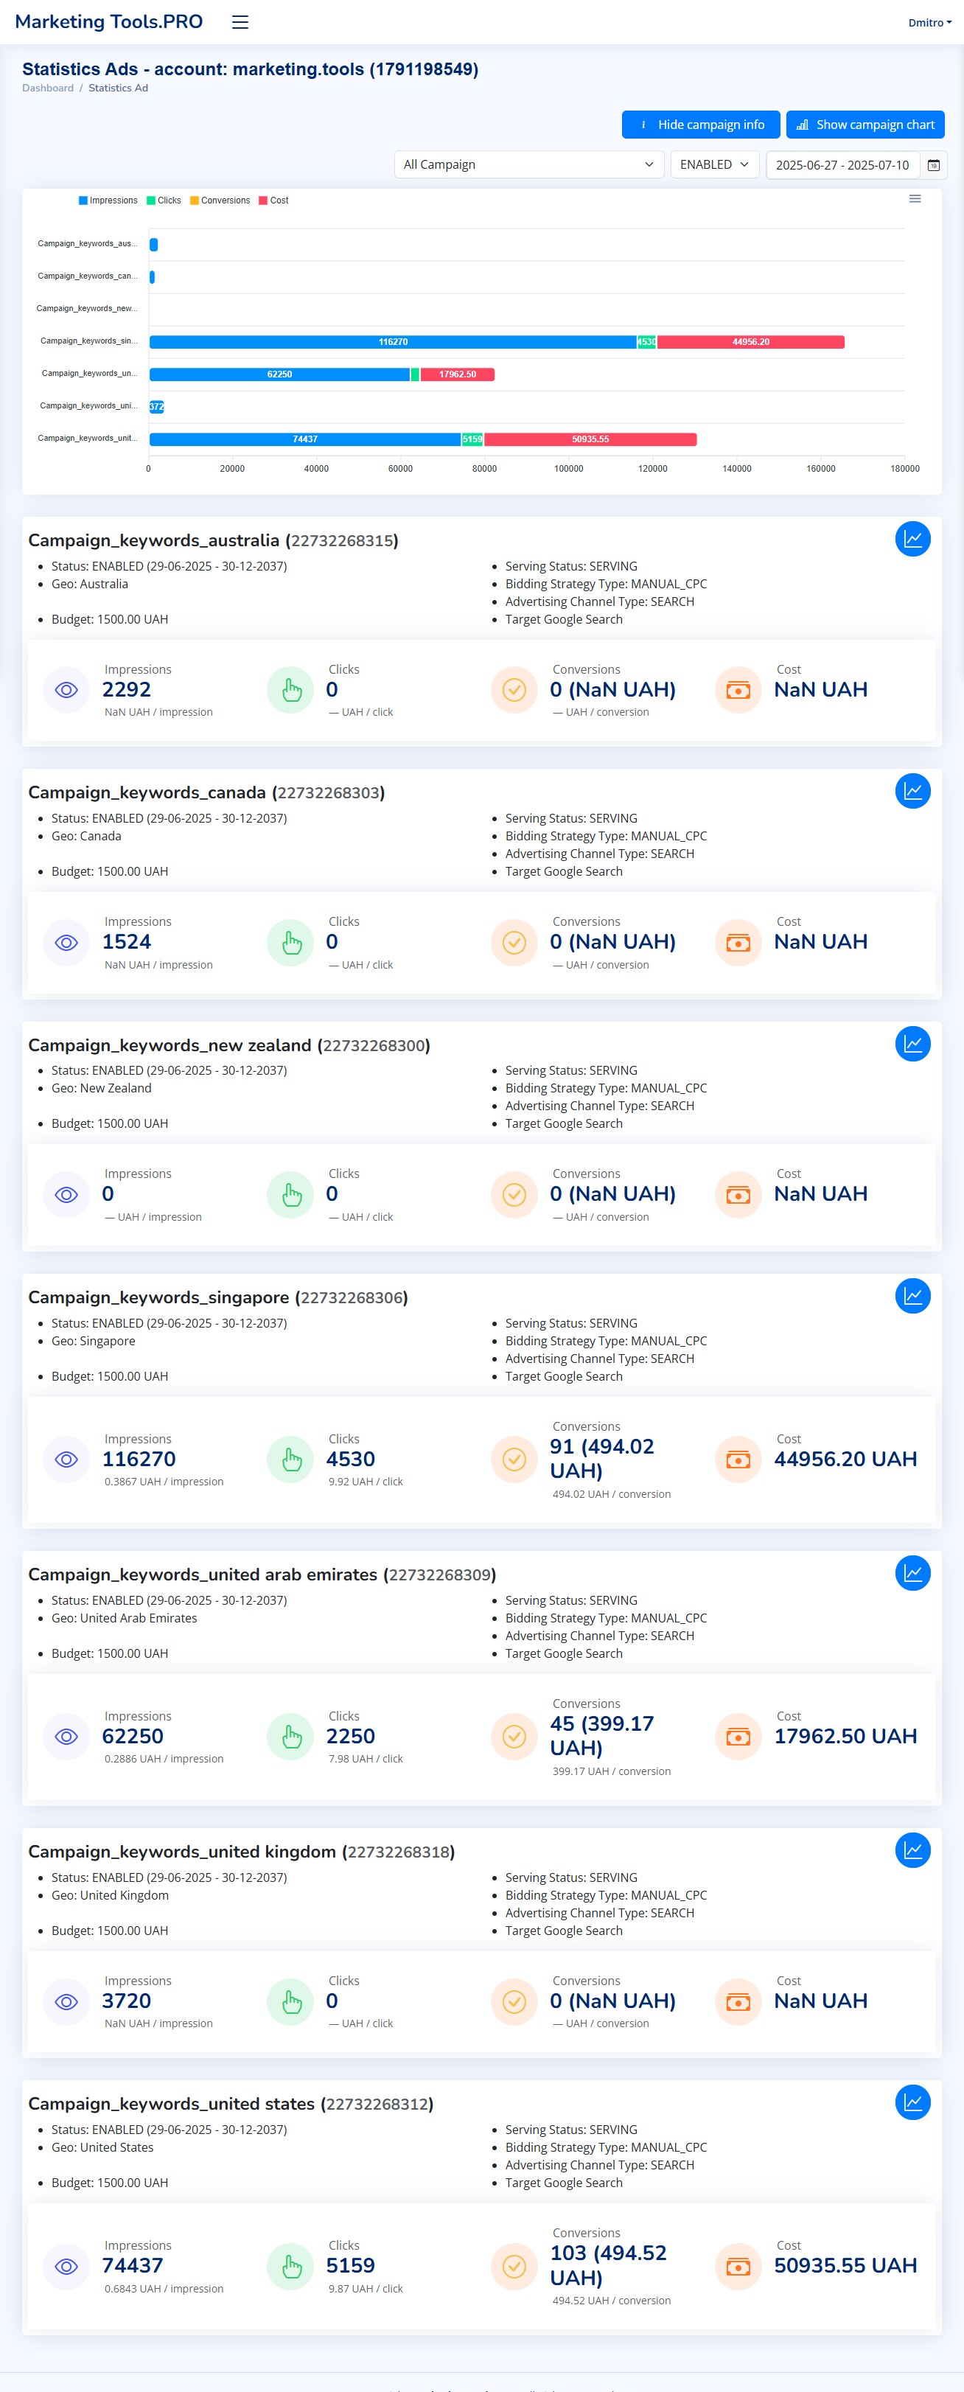Open chart icon for Campaign_keywords_new zealand
Screen dimensions: 964x2392
point(912,1044)
